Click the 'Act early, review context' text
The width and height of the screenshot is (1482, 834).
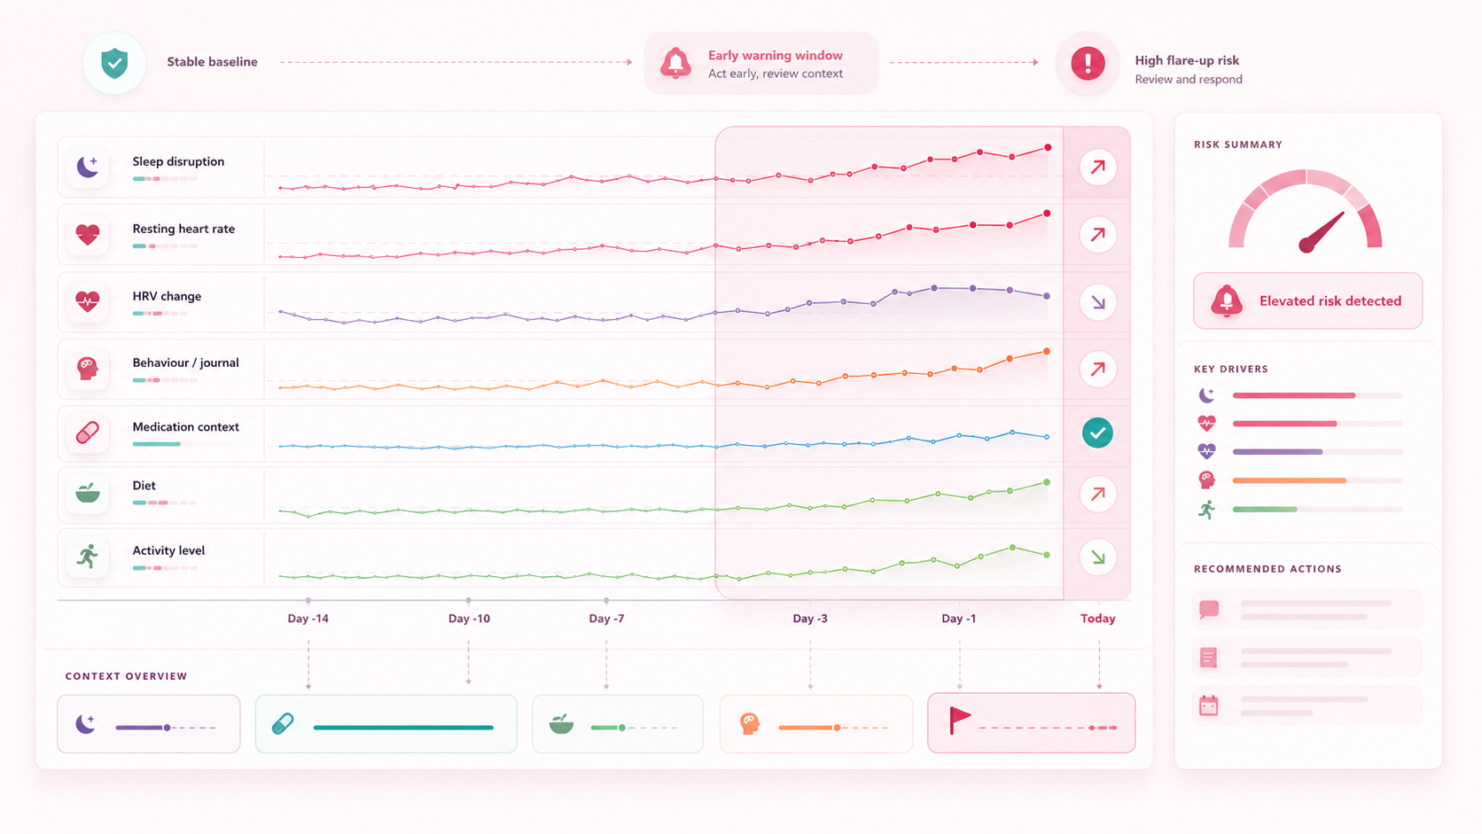tap(776, 74)
